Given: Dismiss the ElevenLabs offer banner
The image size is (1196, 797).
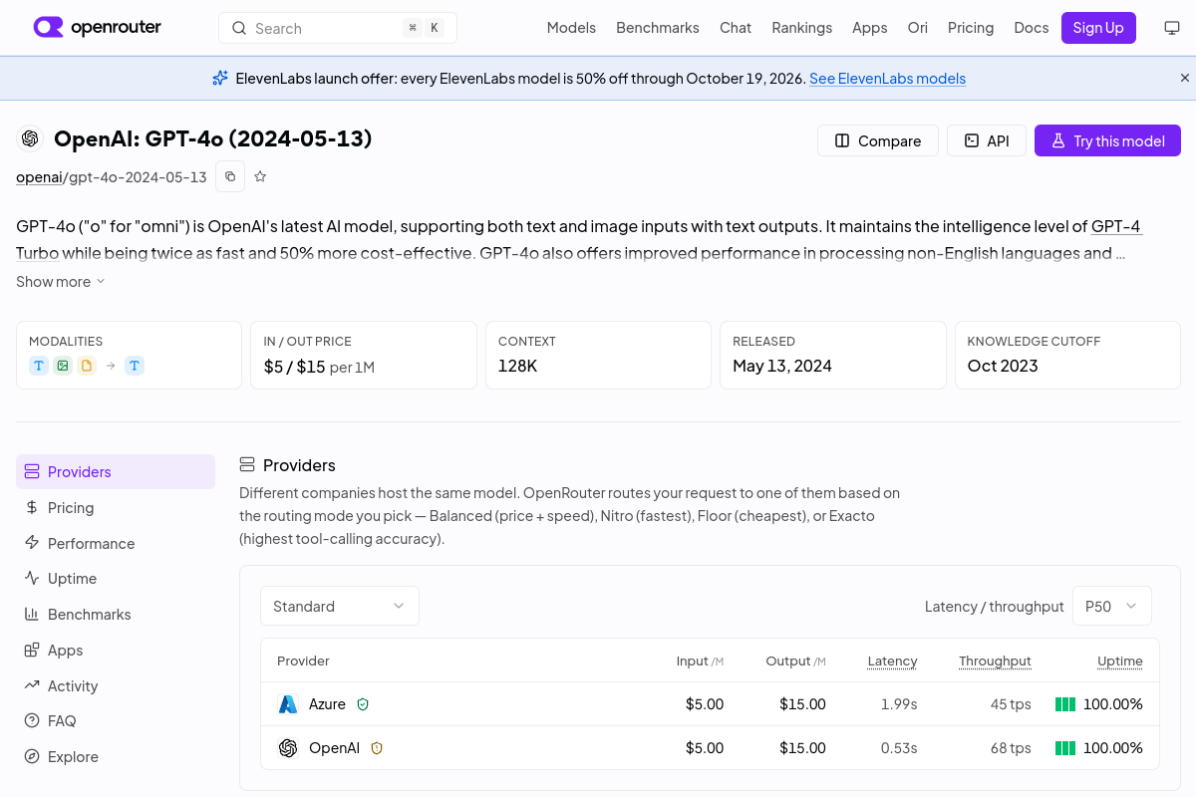Looking at the screenshot, I should (x=1185, y=78).
